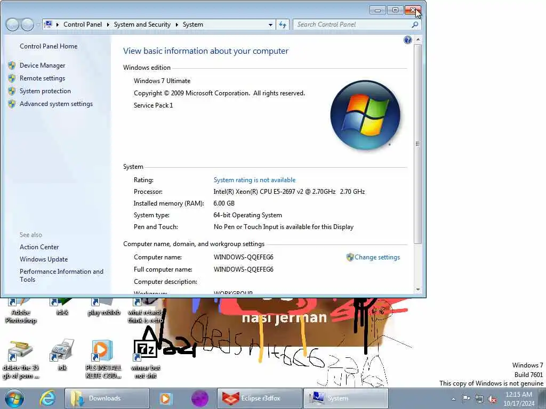Select the idek desktop shortcut
The image size is (546, 409).
(x=62, y=308)
